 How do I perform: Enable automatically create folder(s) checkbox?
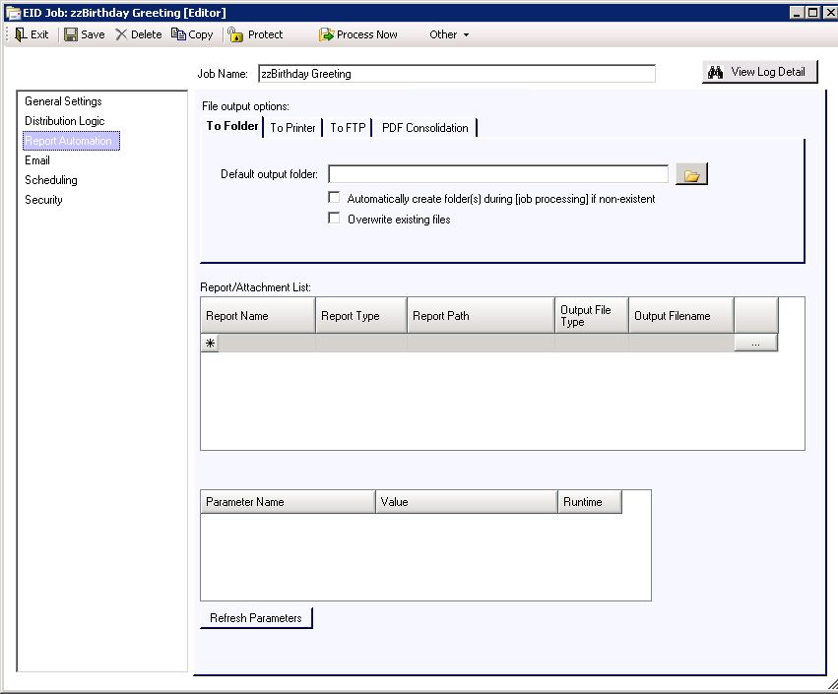point(334,198)
